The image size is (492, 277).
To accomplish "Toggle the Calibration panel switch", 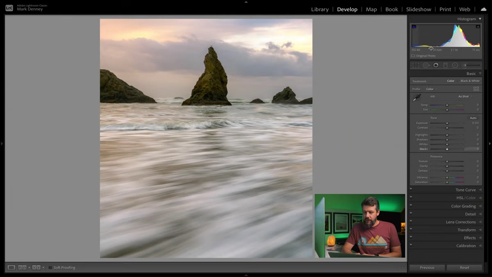I will tap(411, 245).
